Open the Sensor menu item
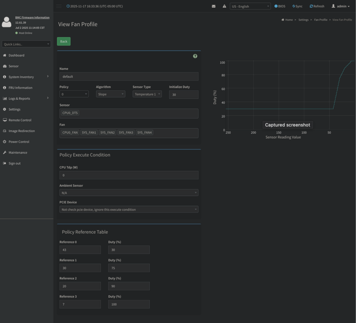 click(x=14, y=66)
